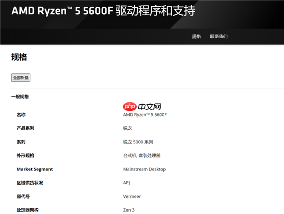Image resolution: width=284 pixels, height=214 pixels.
Task: Open the 规格 navigation link
Action: point(196,36)
